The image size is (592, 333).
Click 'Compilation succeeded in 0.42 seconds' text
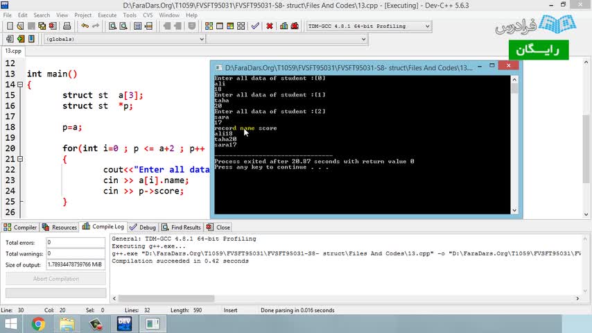(180, 261)
